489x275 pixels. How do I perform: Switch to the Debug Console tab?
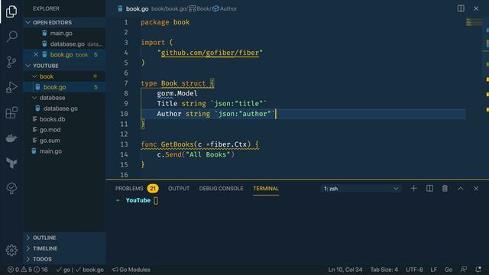tap(221, 189)
